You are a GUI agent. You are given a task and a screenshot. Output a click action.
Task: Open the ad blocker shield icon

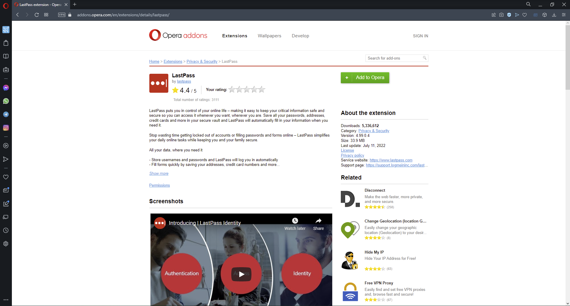pyautogui.click(x=509, y=15)
